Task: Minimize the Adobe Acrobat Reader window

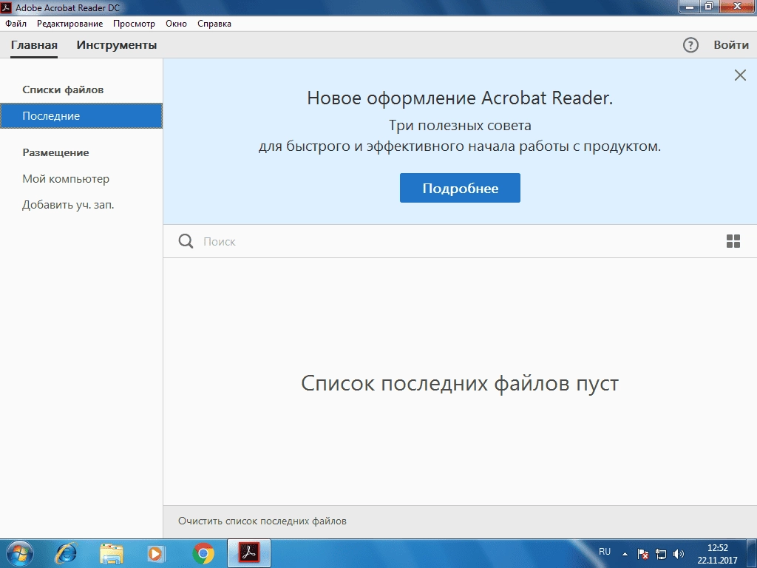Action: (x=689, y=6)
